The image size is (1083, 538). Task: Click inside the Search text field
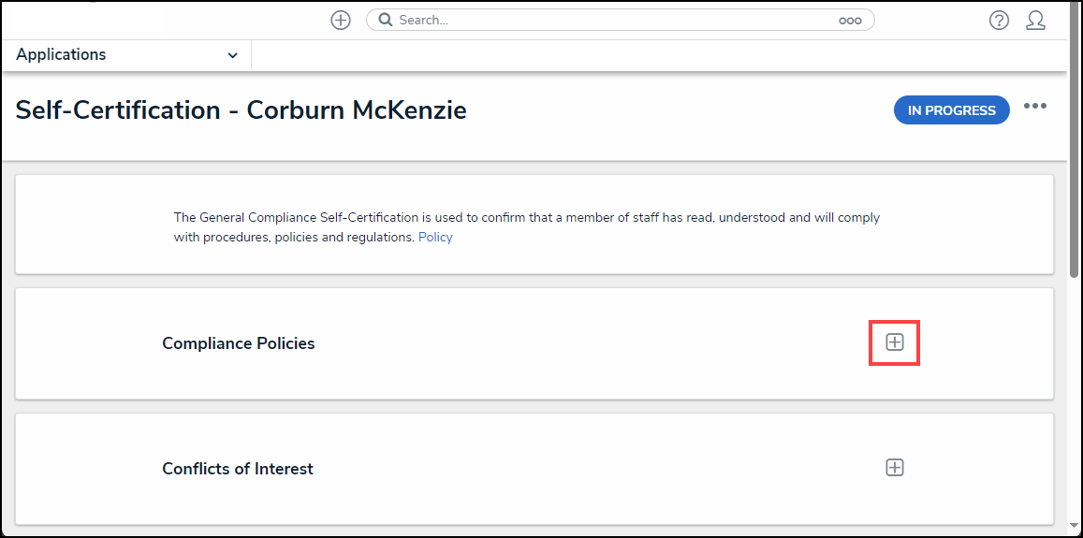pyautogui.click(x=608, y=20)
